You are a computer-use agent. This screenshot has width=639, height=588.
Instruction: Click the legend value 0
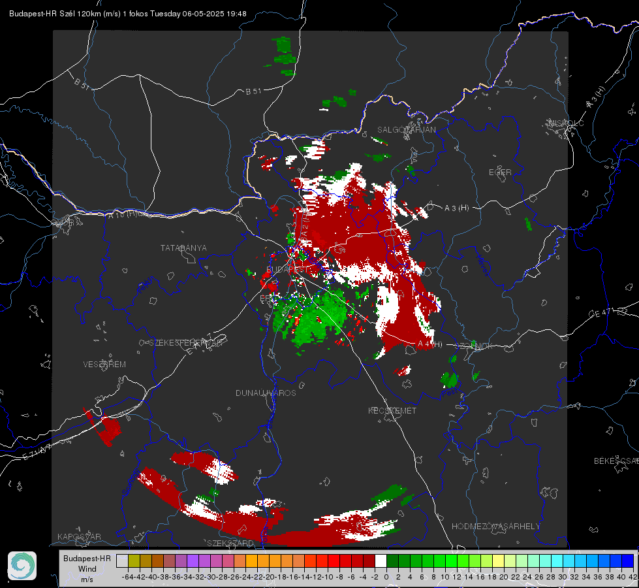[x=386, y=577]
